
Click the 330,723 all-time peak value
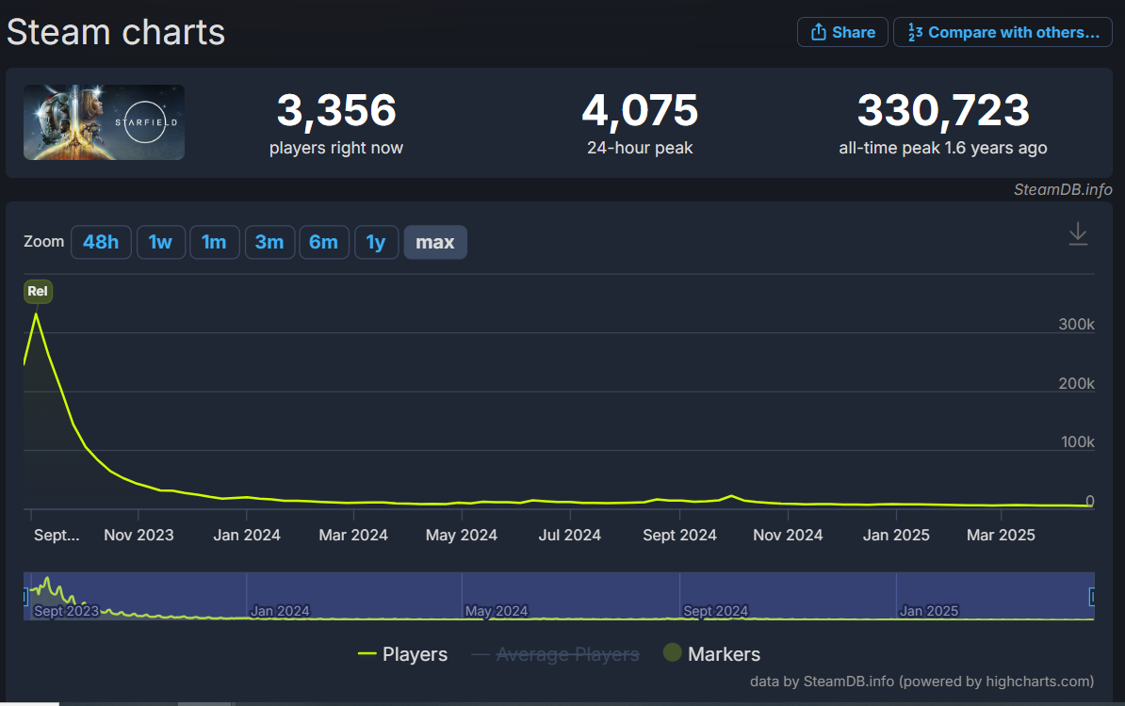tap(943, 110)
